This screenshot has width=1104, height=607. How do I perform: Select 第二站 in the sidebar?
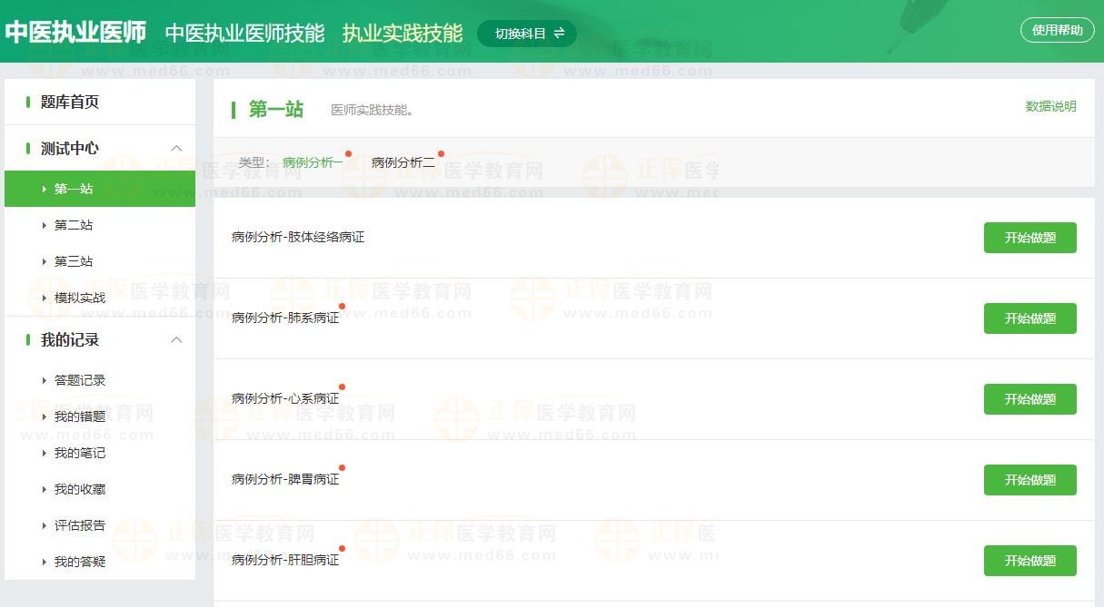coord(74,225)
